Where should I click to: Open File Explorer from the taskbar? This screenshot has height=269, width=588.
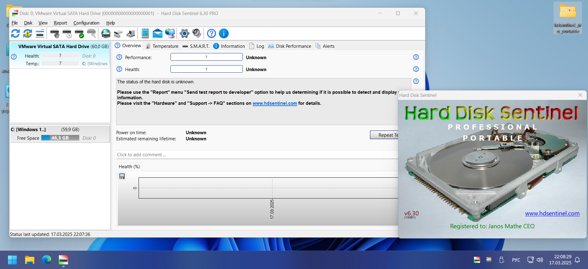click(29, 260)
